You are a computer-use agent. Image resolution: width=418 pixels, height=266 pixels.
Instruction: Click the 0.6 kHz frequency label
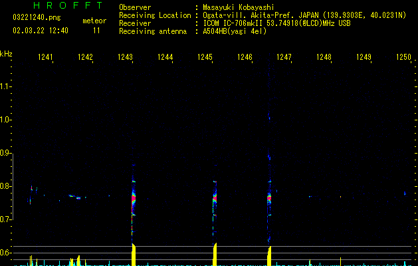point(5,253)
